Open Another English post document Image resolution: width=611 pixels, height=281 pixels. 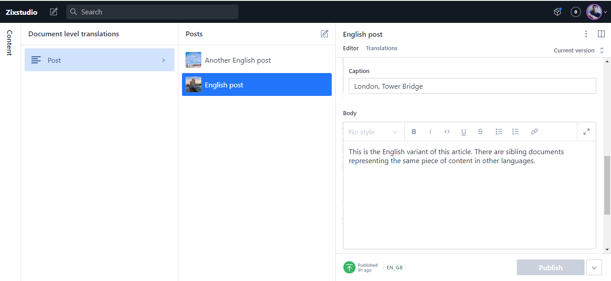pyautogui.click(x=257, y=60)
